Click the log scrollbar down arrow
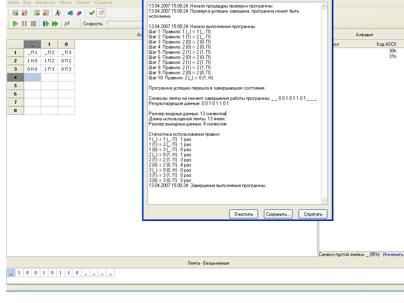This screenshot has width=404, height=303. pyautogui.click(x=324, y=201)
